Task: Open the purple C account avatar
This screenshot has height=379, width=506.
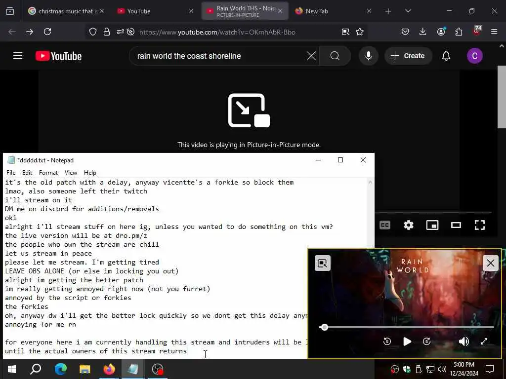Action: (475, 56)
